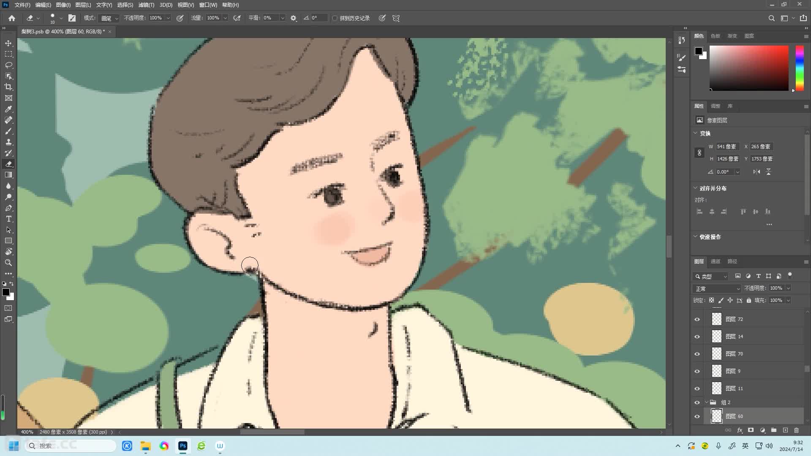Open flow percentage dropdown
The width and height of the screenshot is (811, 456).
[225, 18]
